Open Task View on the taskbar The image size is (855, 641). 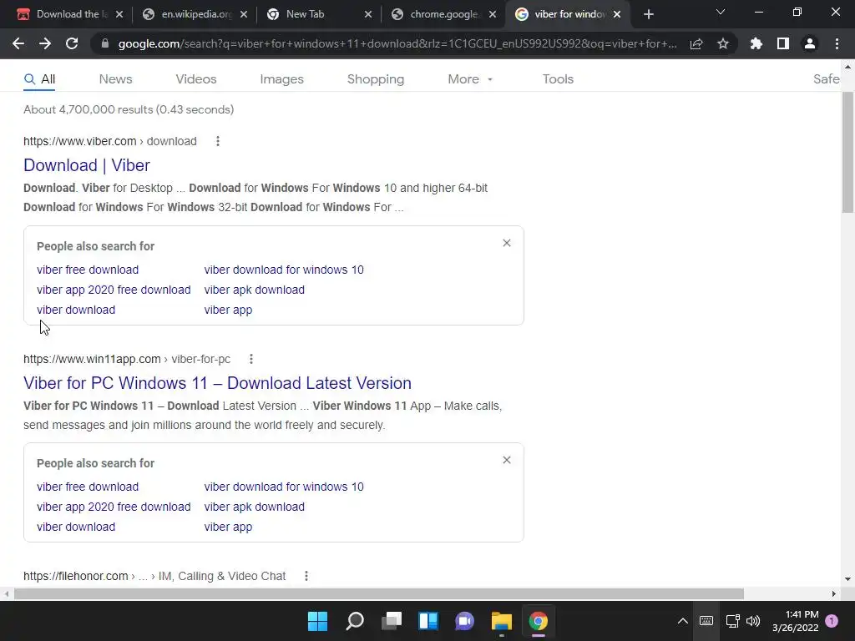click(x=392, y=621)
